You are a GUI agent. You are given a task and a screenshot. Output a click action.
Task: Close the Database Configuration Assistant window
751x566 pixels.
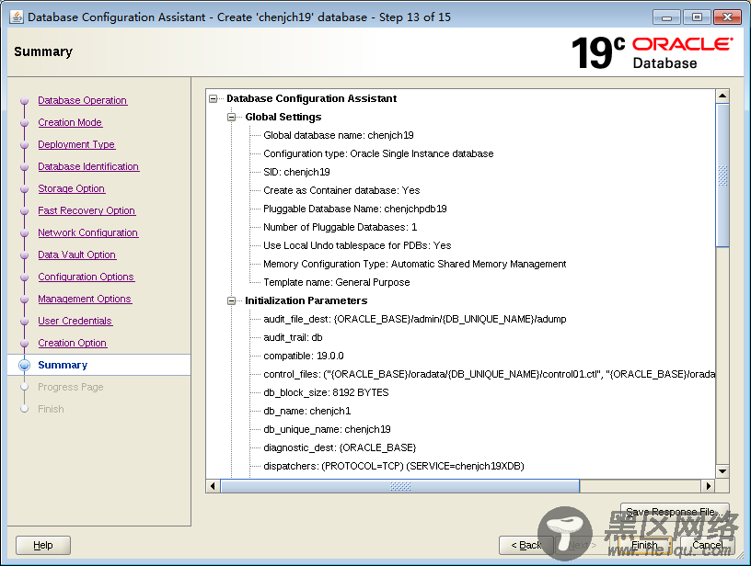(x=727, y=17)
